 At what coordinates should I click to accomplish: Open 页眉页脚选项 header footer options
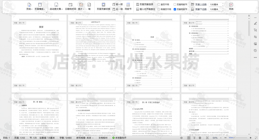coord(145,5)
